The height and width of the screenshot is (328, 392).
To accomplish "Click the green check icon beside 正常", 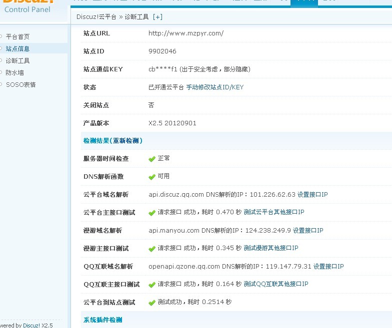I will click(152, 159).
